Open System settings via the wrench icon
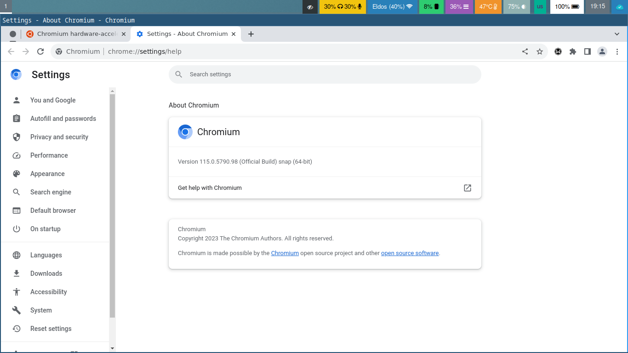This screenshot has width=628, height=353. pyautogui.click(x=17, y=310)
